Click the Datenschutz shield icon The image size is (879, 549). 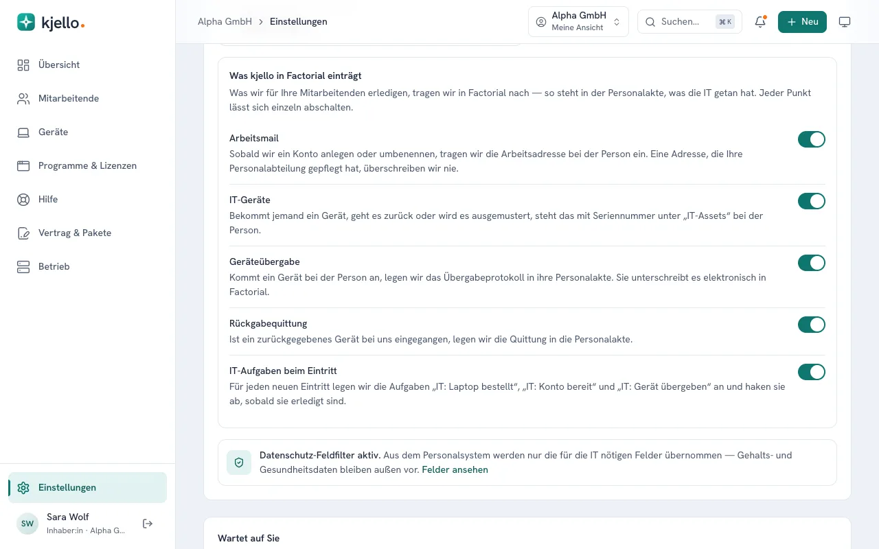tap(239, 463)
